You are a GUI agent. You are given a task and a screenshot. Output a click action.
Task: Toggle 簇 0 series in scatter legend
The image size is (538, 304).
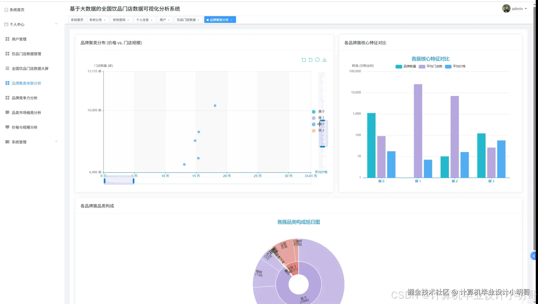click(318, 111)
